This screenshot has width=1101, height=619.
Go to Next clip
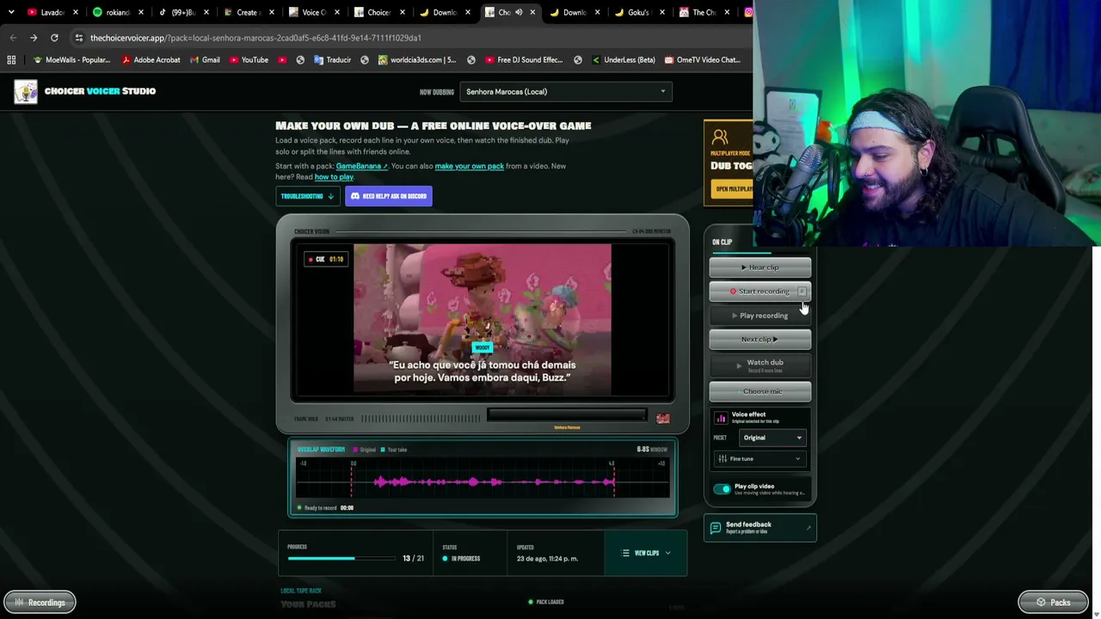[760, 339]
